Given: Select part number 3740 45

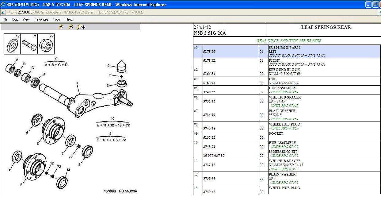Looking at the screenshot, I should pyautogui.click(x=209, y=192).
